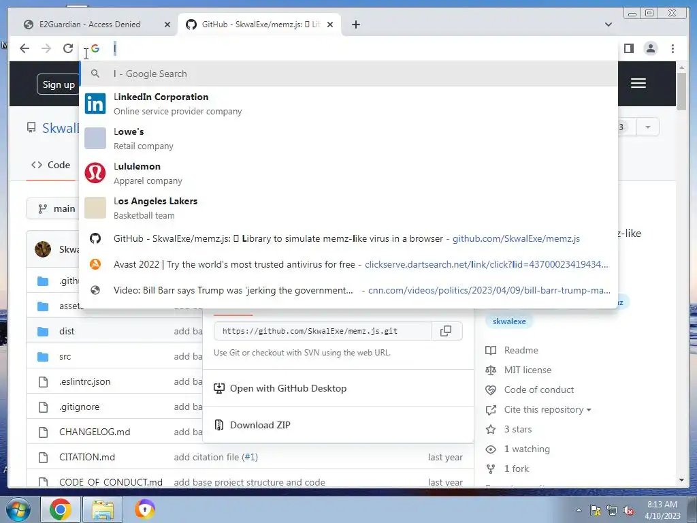Open CITATION.md file
Image resolution: width=697 pixels, height=523 pixels.
(87, 457)
